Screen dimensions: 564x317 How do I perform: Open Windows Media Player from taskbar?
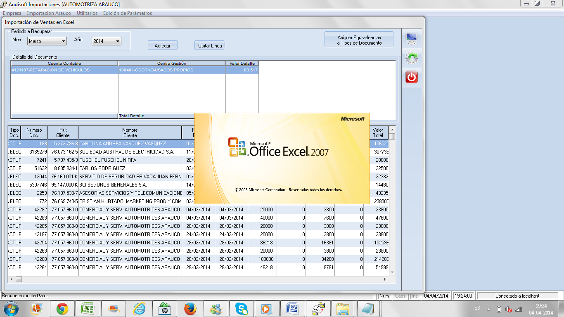267,308
